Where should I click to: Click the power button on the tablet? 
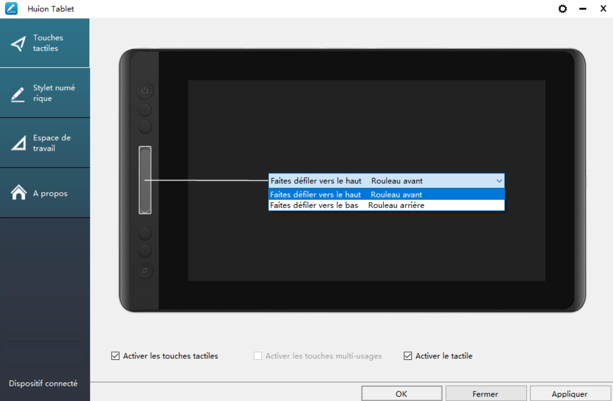145,90
